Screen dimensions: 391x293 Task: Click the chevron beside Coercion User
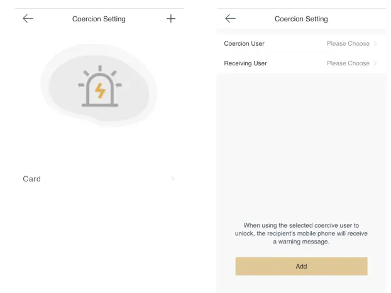click(x=375, y=44)
